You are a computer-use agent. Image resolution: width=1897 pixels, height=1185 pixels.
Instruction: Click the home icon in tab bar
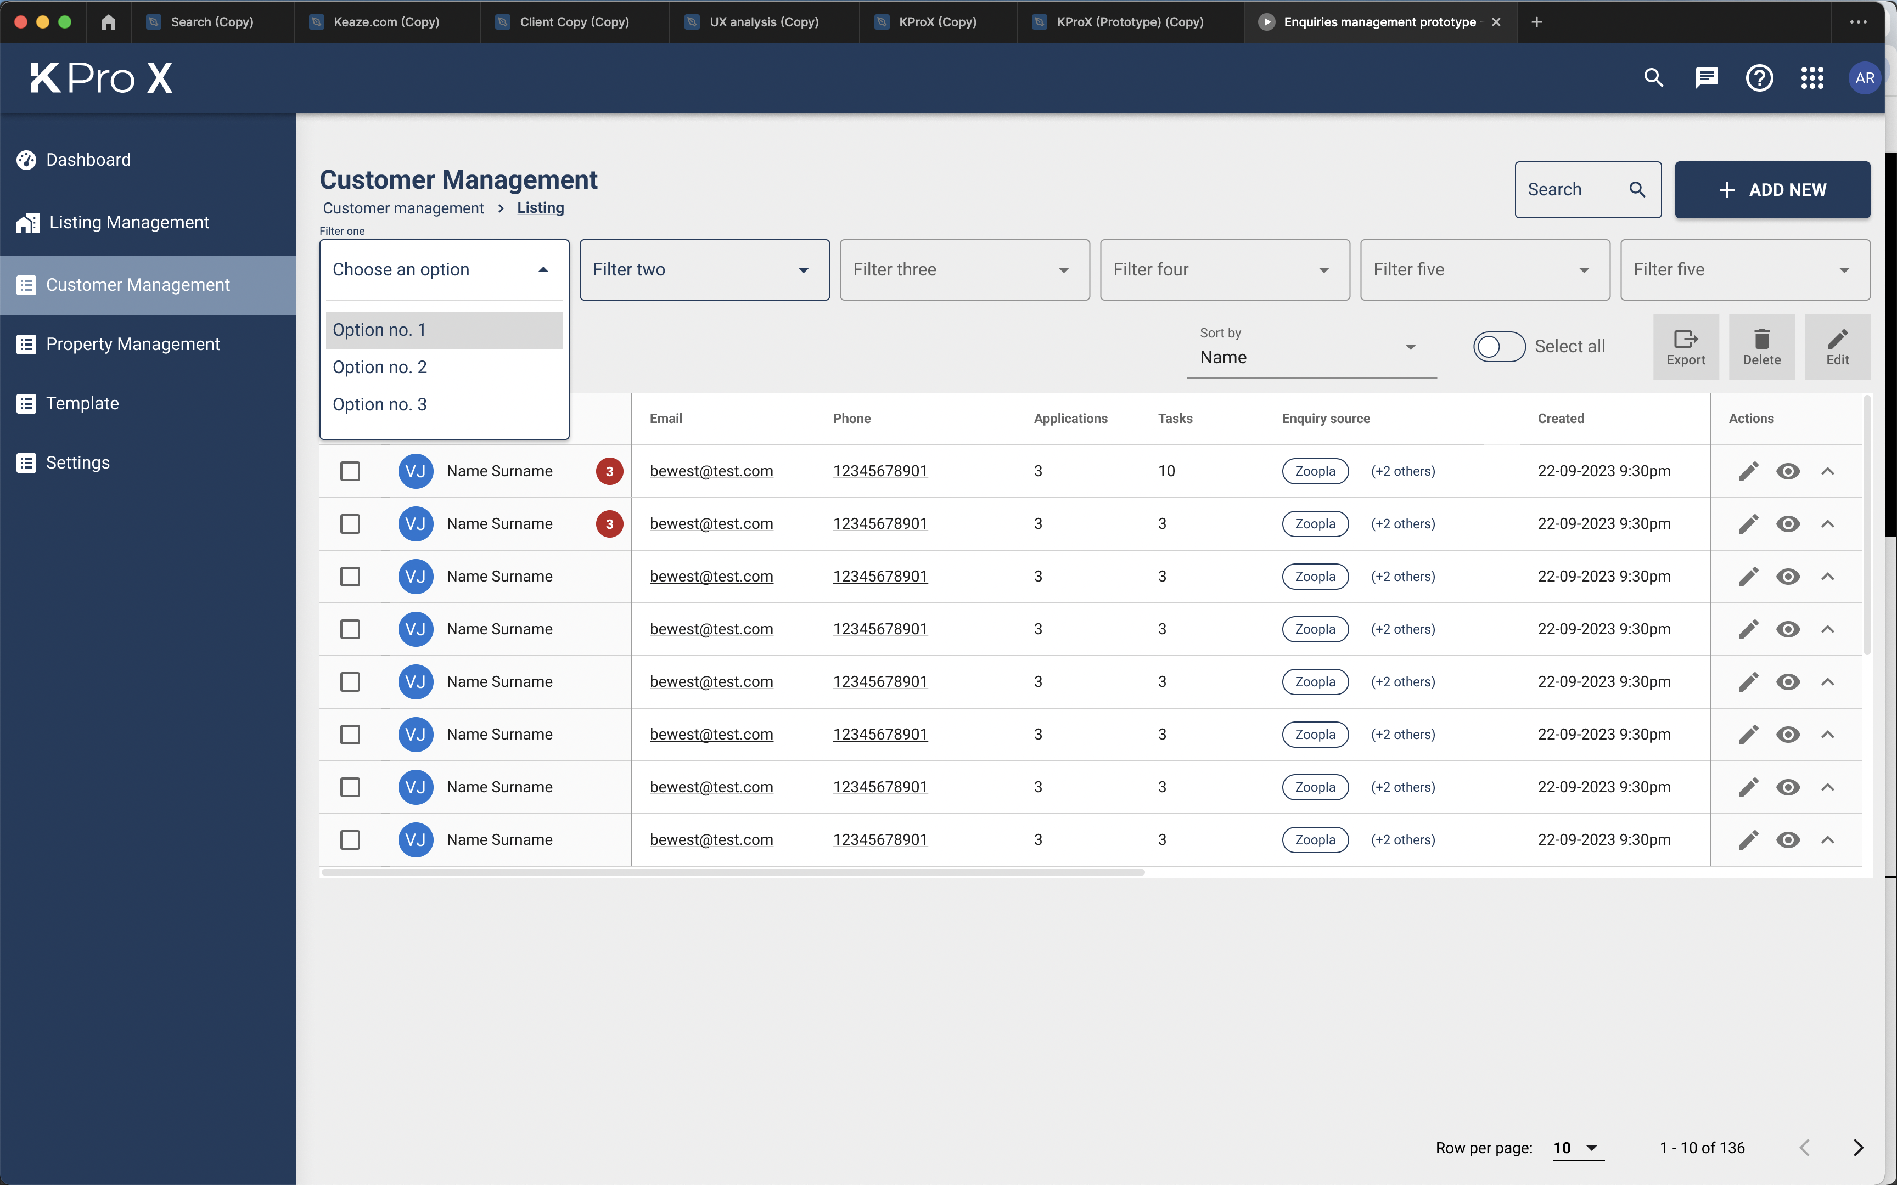[108, 22]
